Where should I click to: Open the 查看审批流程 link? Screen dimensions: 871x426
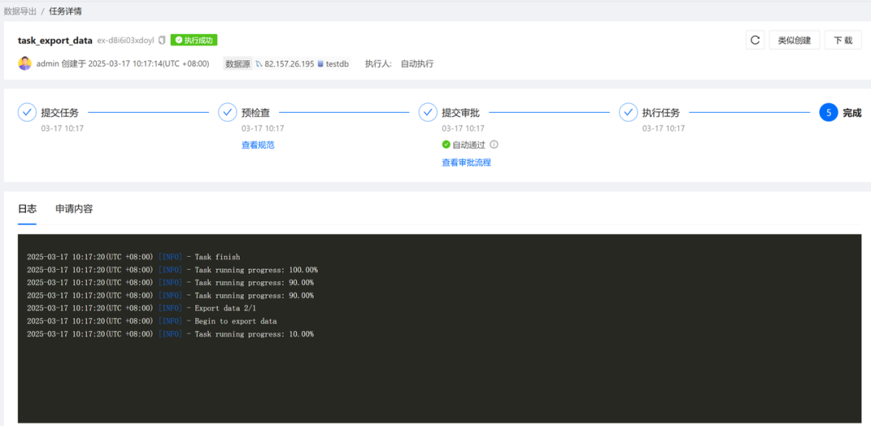pyautogui.click(x=466, y=163)
